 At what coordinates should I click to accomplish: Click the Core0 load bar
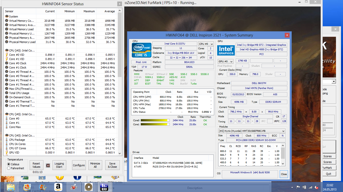[x=155, y=120]
